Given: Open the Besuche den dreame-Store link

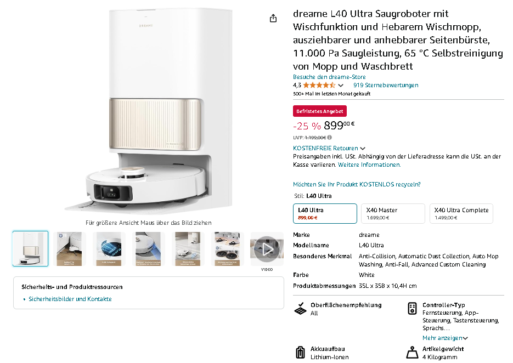Looking at the screenshot, I should point(329,77).
